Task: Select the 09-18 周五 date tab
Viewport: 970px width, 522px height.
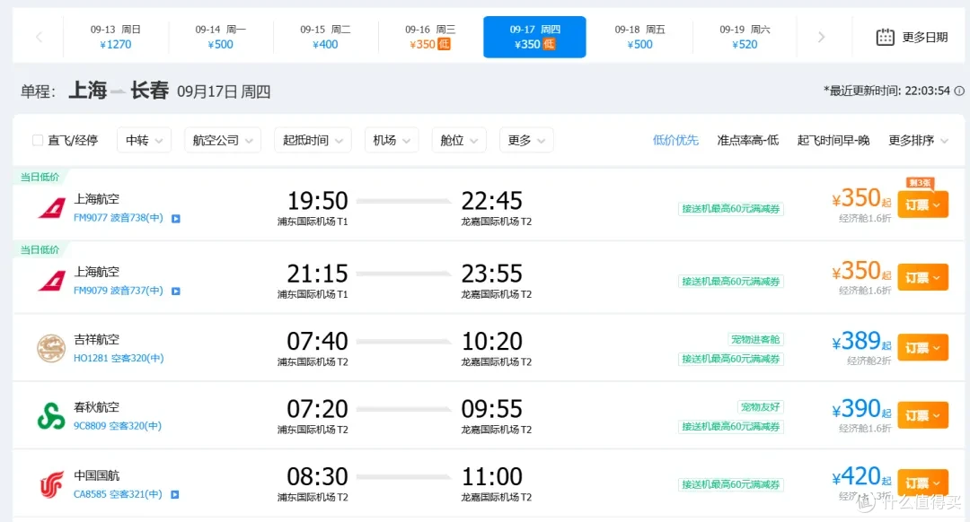Action: tap(639, 37)
